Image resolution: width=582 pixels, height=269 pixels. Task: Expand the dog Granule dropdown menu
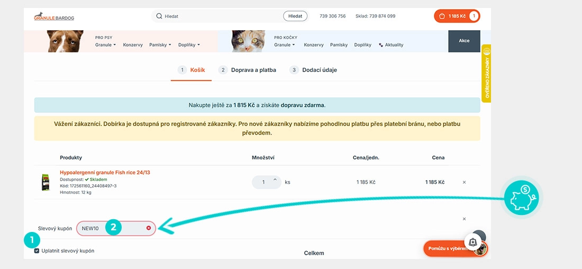click(x=105, y=44)
